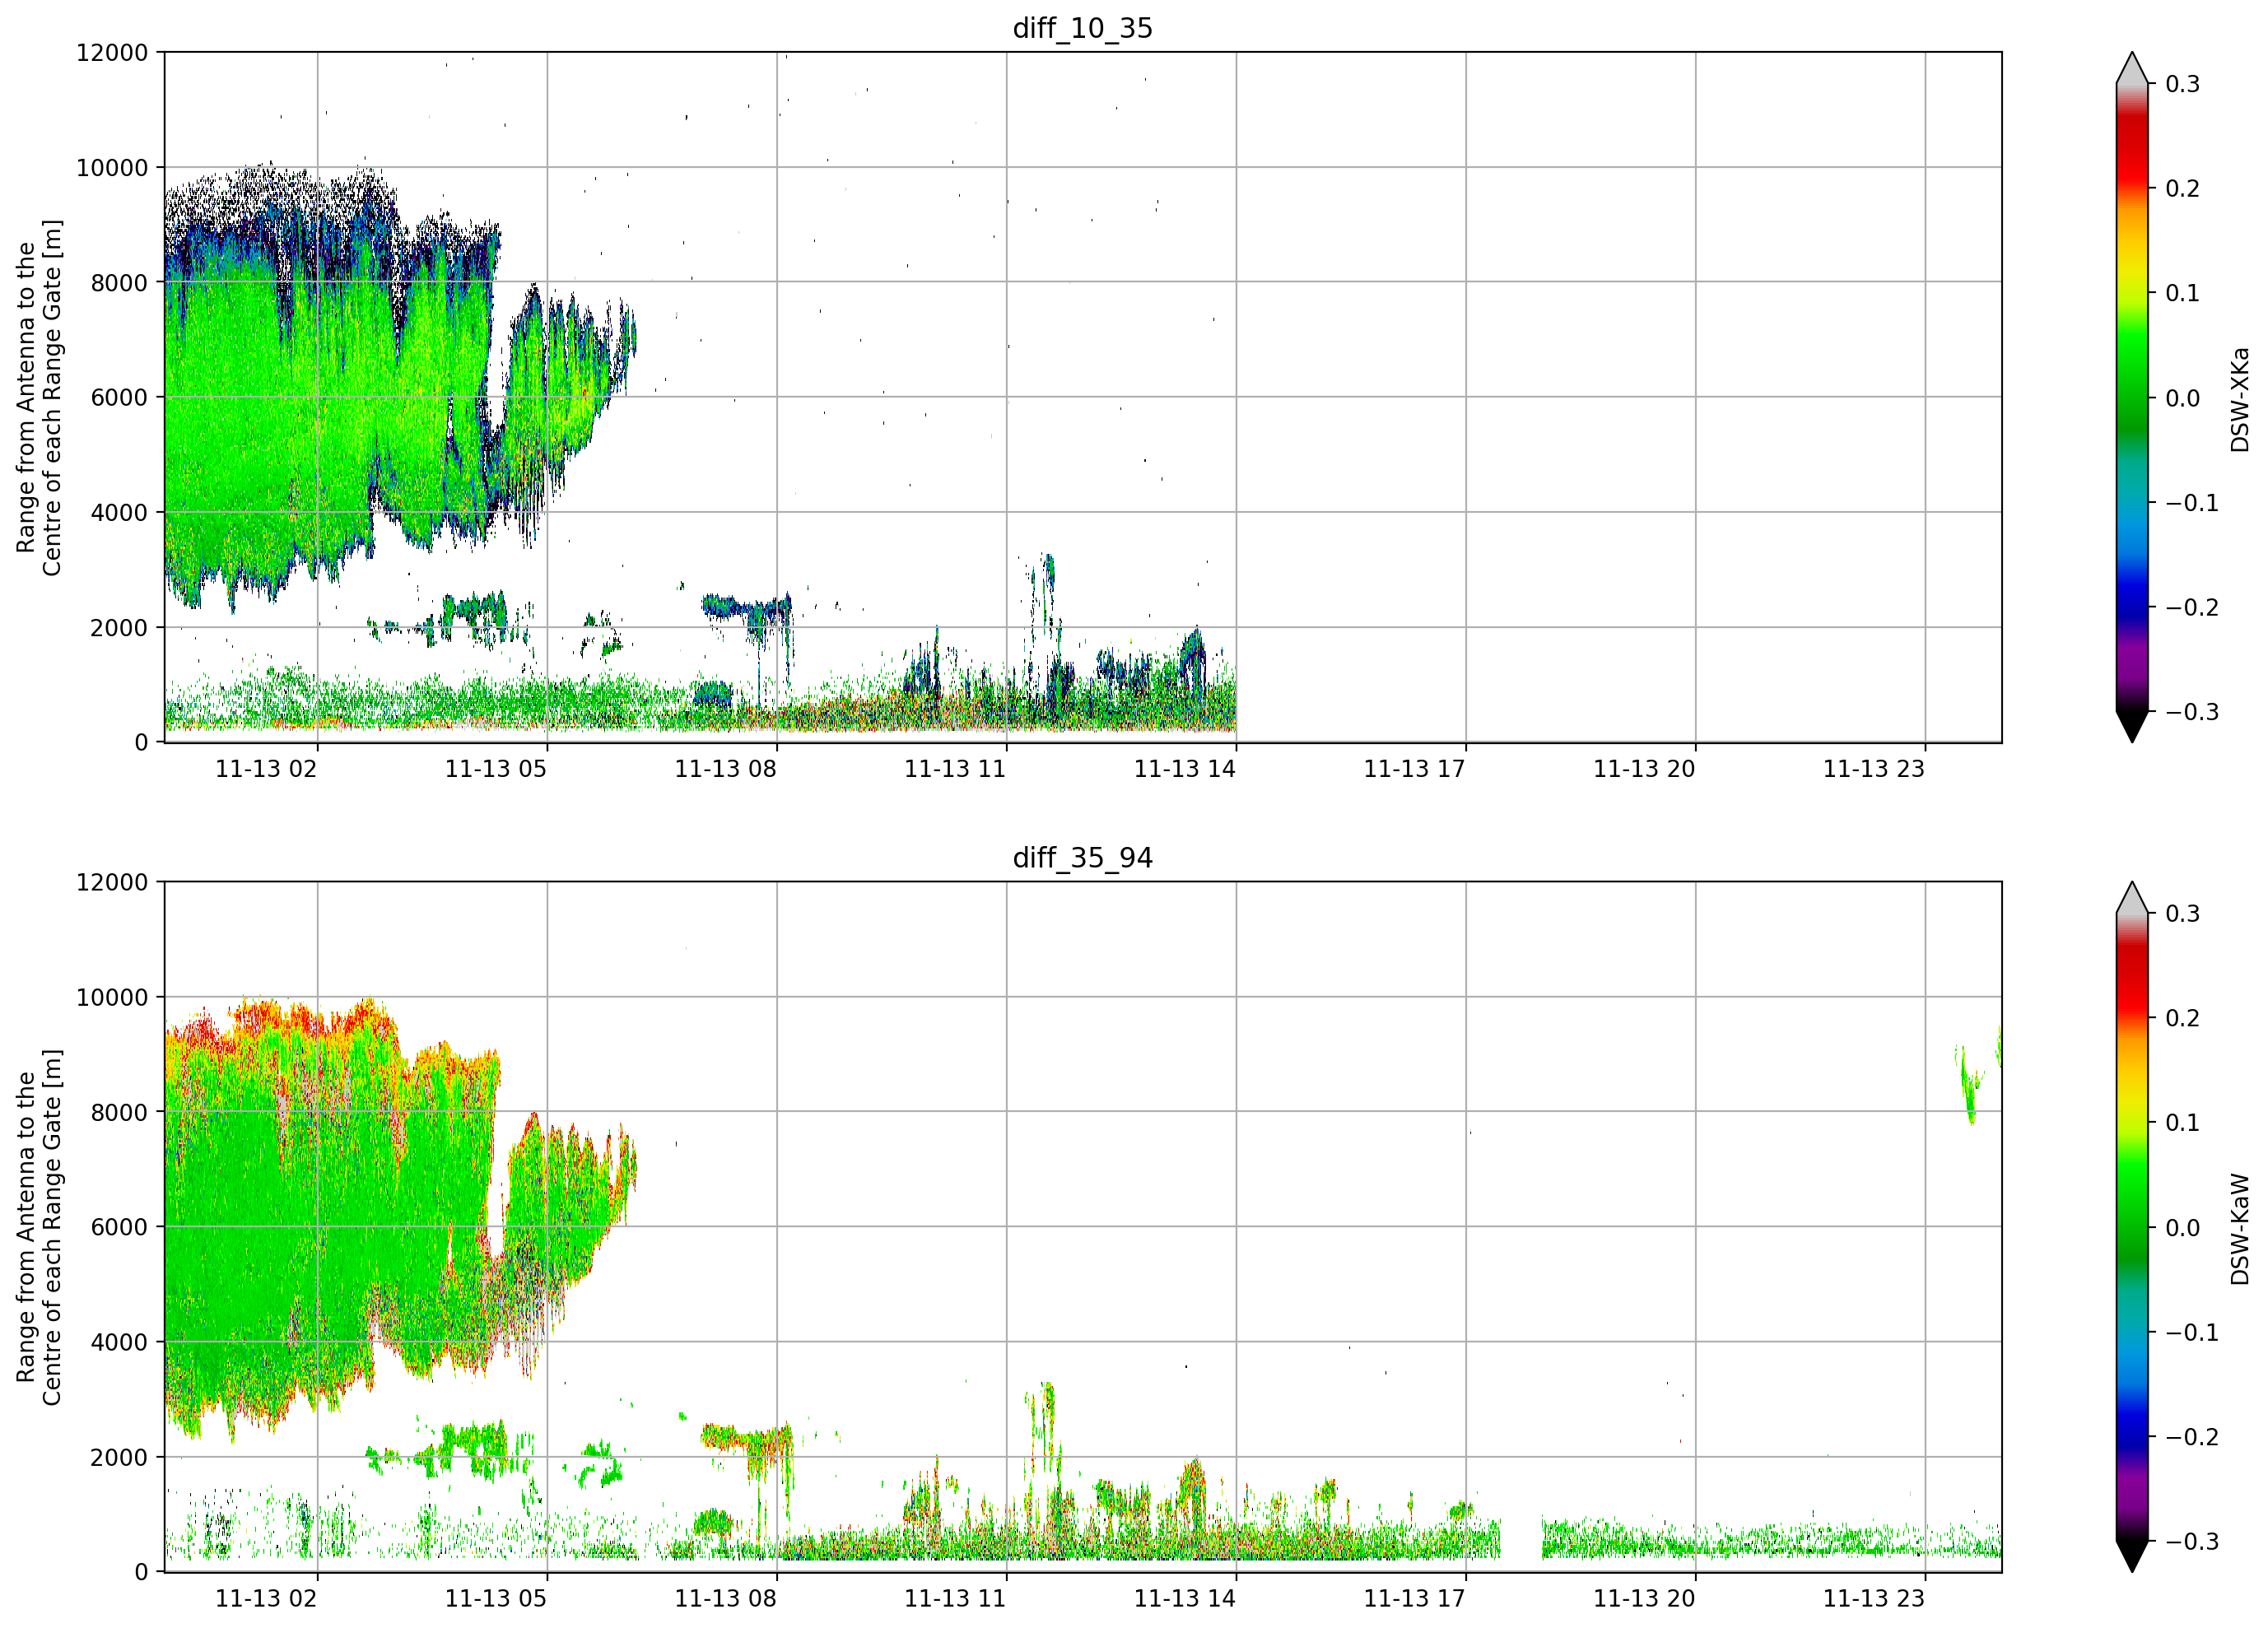
Task: Click the diff_35_94 plot's range y-axis label
Action: [x=39, y=1227]
